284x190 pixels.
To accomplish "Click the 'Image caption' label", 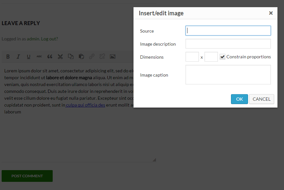I will [x=154, y=75].
